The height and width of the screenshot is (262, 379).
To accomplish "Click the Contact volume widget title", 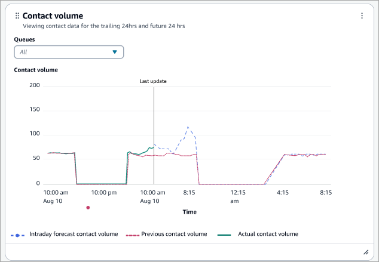I will coord(53,16).
